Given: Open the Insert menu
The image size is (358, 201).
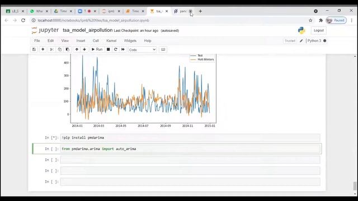Looking at the screenshot, I should (x=81, y=41).
